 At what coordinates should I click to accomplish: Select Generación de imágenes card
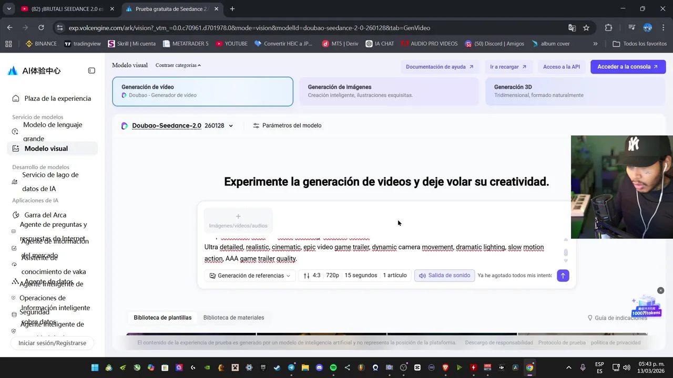click(x=389, y=91)
